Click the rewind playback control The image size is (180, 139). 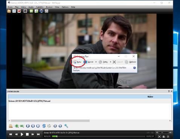pyautogui.click(x=16, y=135)
